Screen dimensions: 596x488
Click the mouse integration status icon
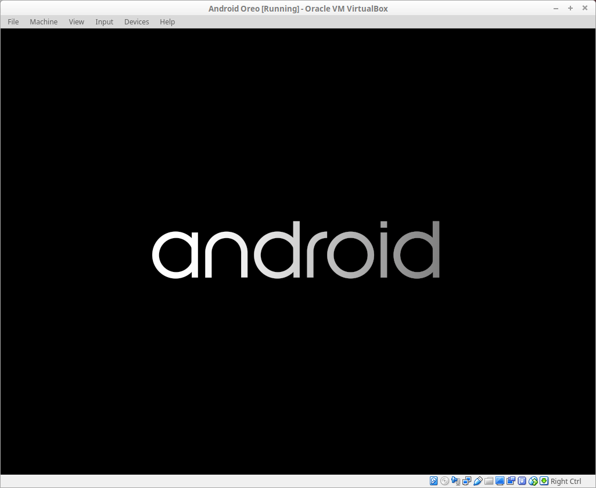[533, 481]
